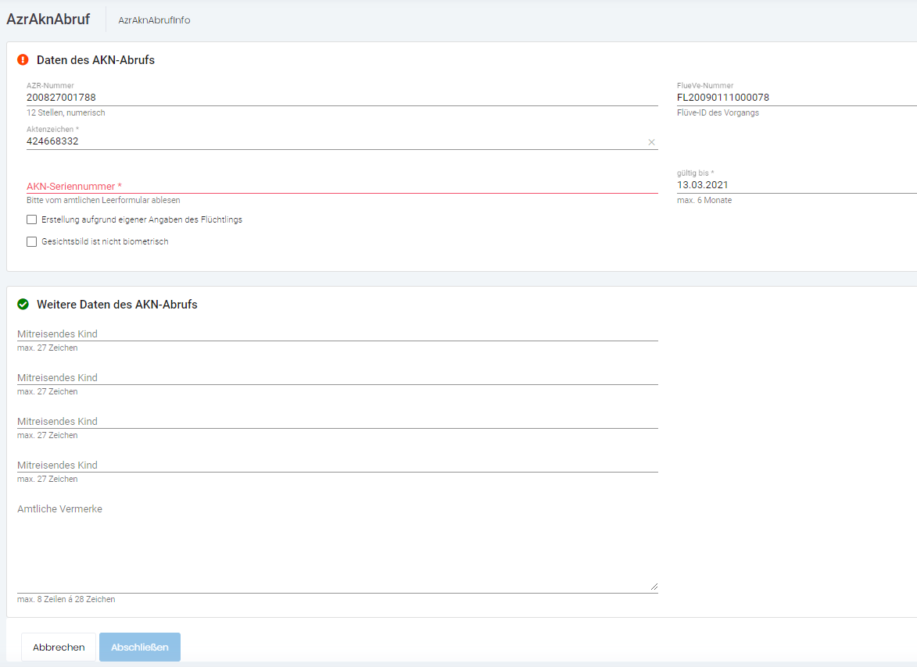Tick the Gesichtsbild ist nicht biometrisch checkbox
The height and width of the screenshot is (667, 917).
32,241
